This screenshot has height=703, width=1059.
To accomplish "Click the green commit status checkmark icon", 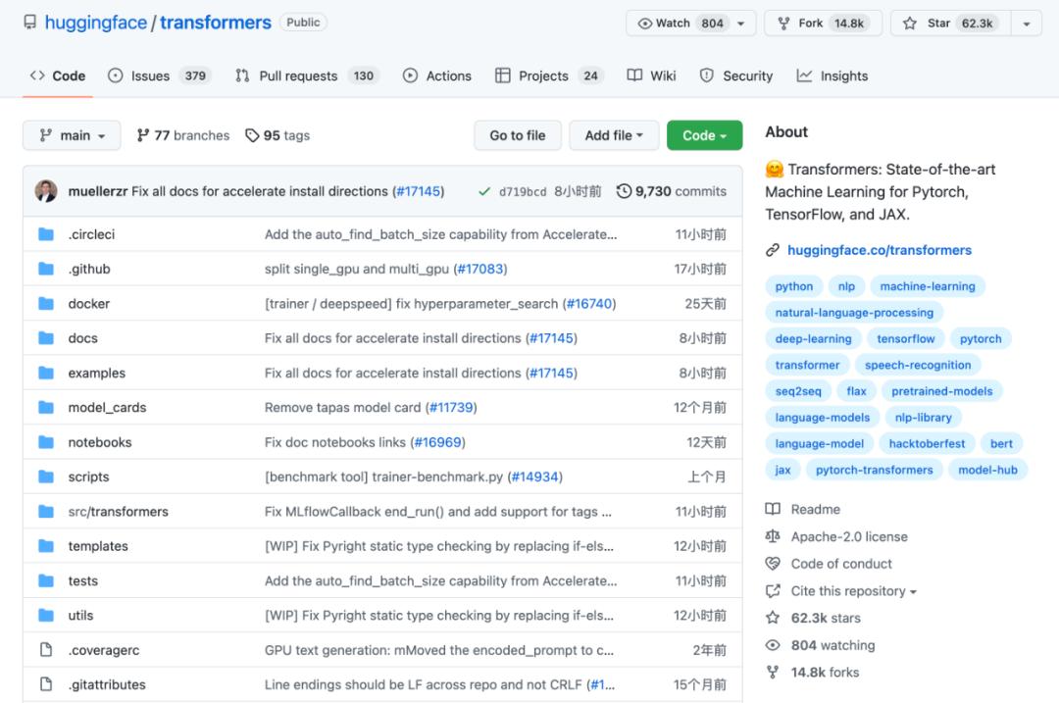I will [x=484, y=191].
